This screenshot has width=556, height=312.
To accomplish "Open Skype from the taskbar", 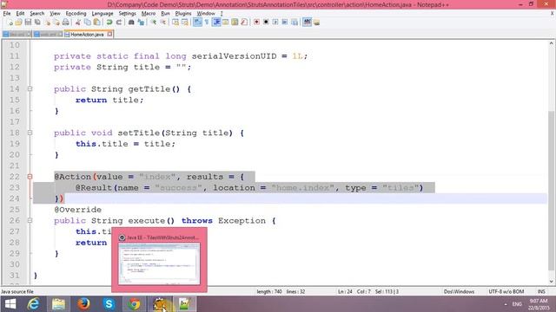I will pyautogui.click(x=109, y=304).
